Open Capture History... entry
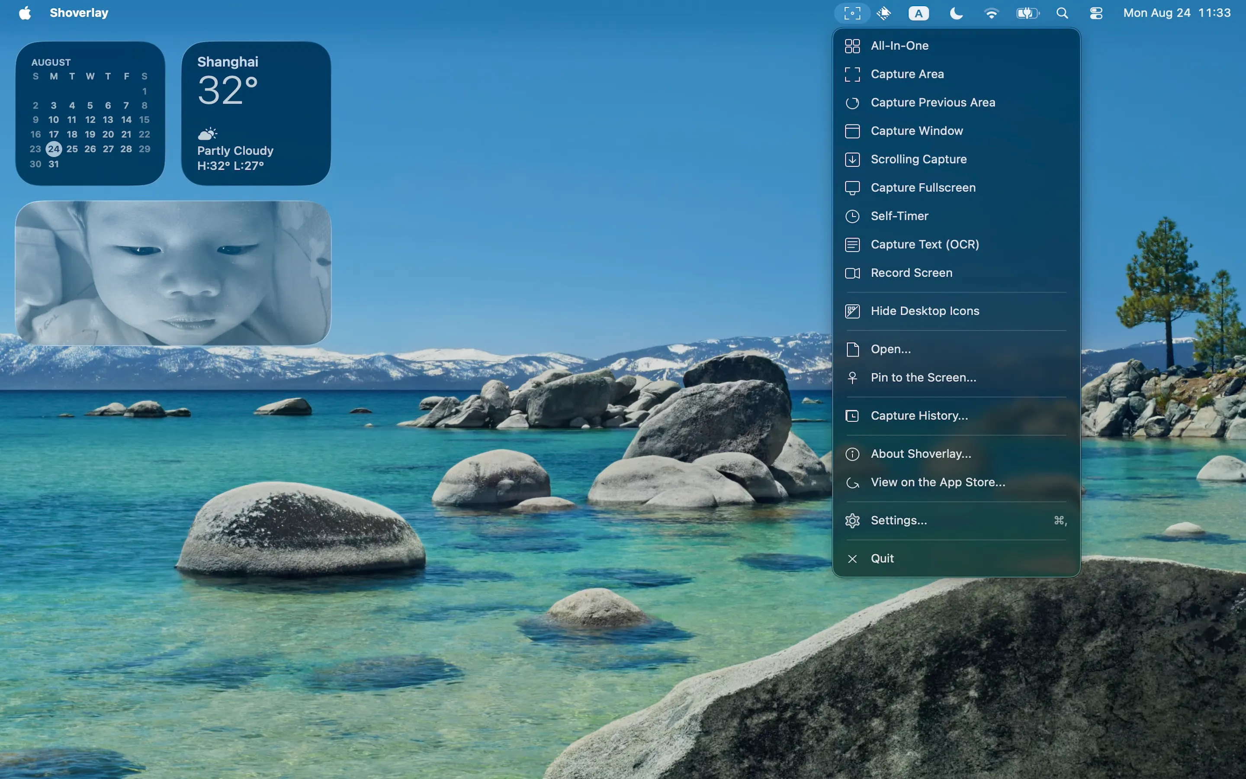The image size is (1246, 779). 956,415
